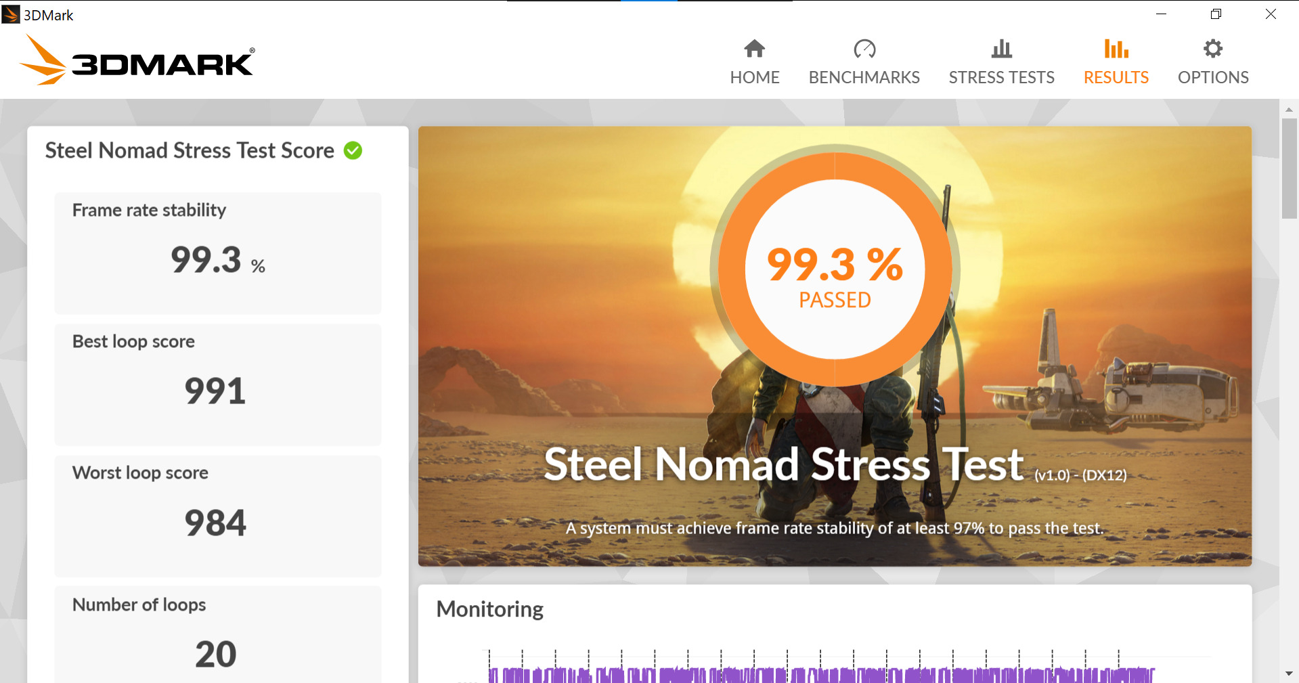Image resolution: width=1299 pixels, height=683 pixels.
Task: Go to the Stress Tests bar icon
Action: (1001, 49)
